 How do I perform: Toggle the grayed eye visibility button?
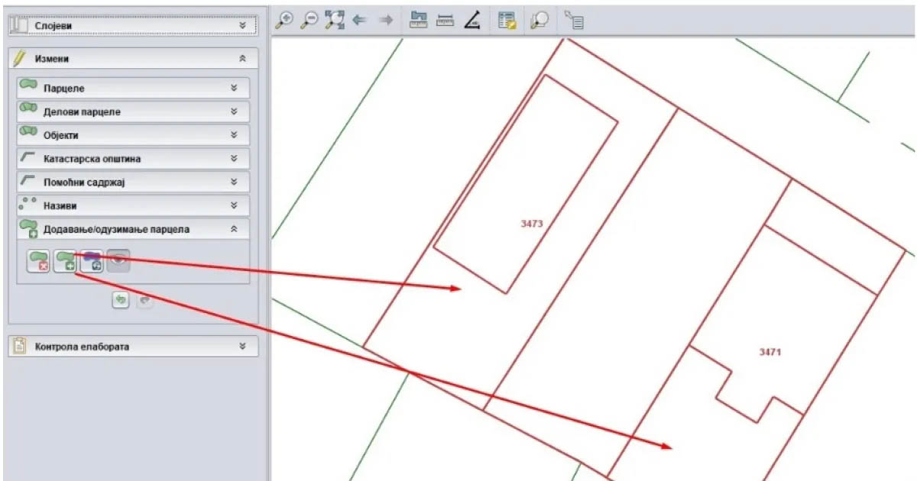pyautogui.click(x=118, y=261)
